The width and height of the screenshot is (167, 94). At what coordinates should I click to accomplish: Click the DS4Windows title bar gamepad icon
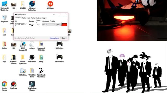16,15
